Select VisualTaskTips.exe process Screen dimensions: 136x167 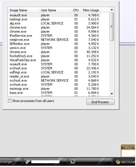pos(55,60)
